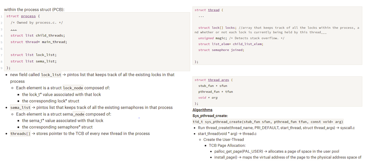Click the underlined thread struct name
Screen dimensions: 367x167
[x=213, y=10]
